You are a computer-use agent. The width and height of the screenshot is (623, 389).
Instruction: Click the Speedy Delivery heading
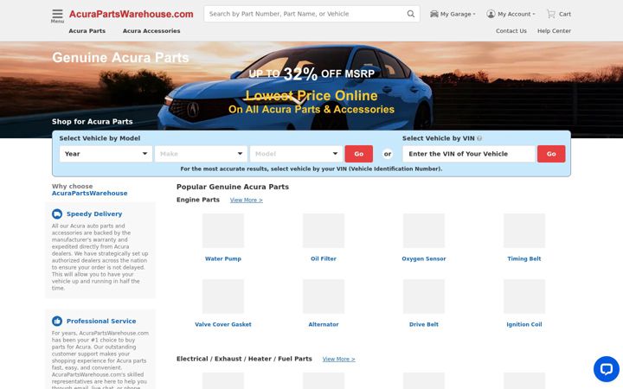click(x=94, y=214)
